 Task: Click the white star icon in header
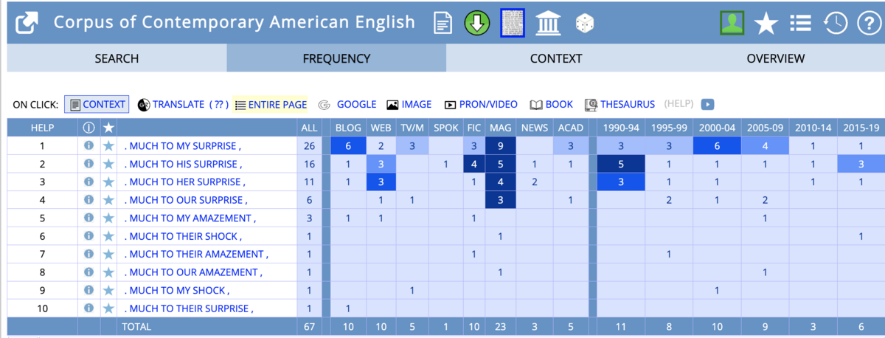766,24
